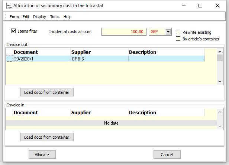
Task: Load docs from container for Invoice out
Action: pos(47,92)
